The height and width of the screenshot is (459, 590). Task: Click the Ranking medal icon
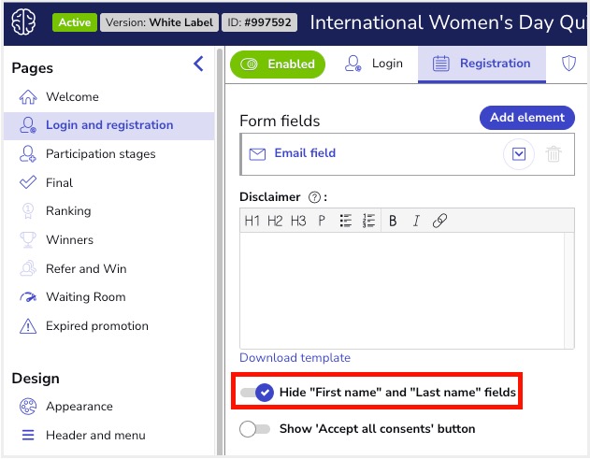click(x=28, y=210)
